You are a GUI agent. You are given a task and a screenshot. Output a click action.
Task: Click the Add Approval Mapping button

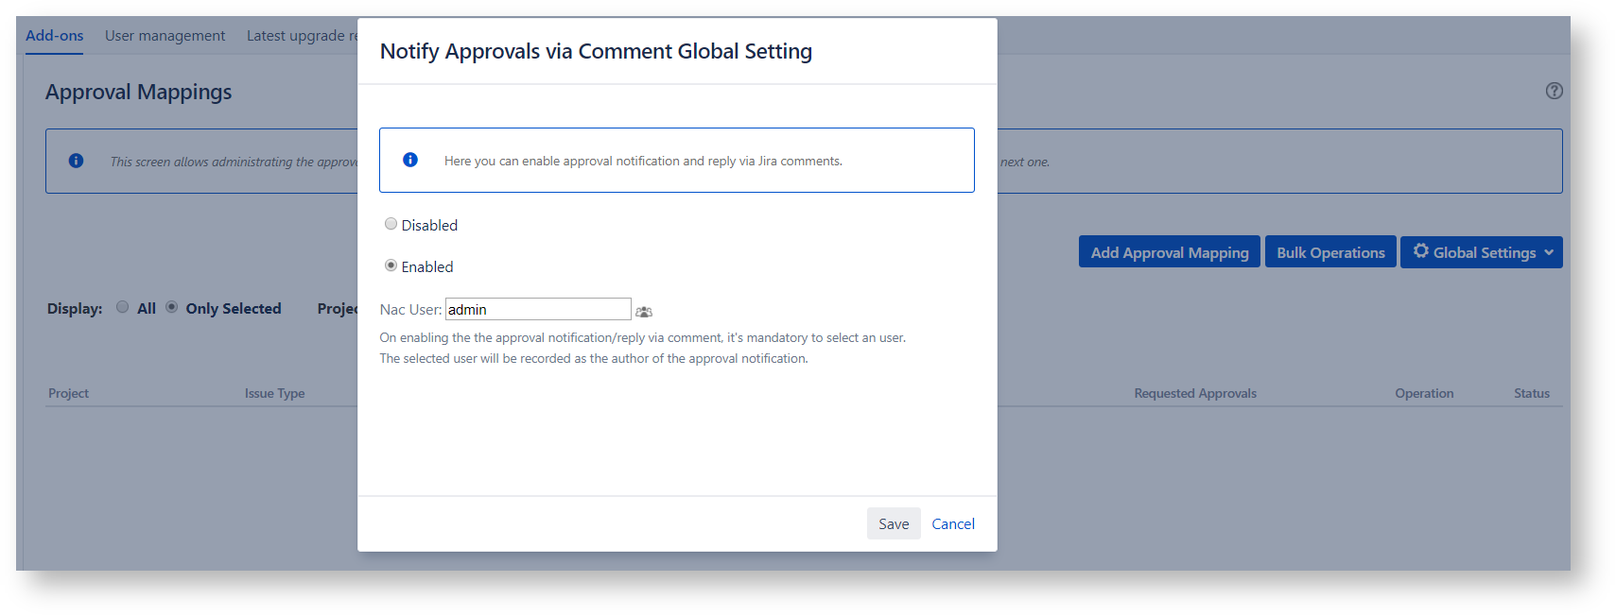click(x=1169, y=252)
